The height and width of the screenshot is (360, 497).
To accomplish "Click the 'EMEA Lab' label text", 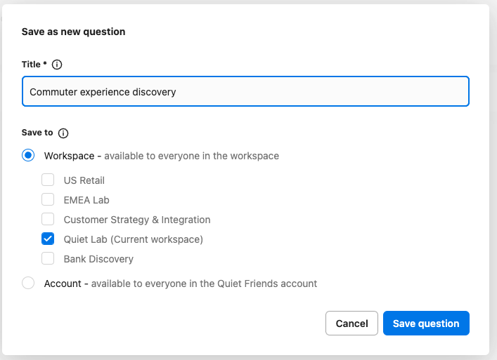I will (86, 200).
